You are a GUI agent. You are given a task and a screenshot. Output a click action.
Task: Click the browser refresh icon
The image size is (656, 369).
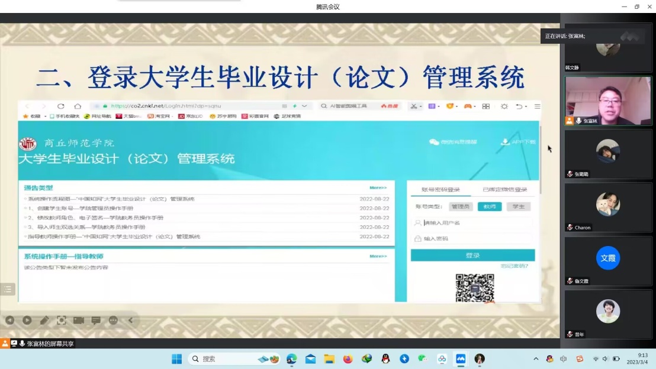[x=61, y=106]
